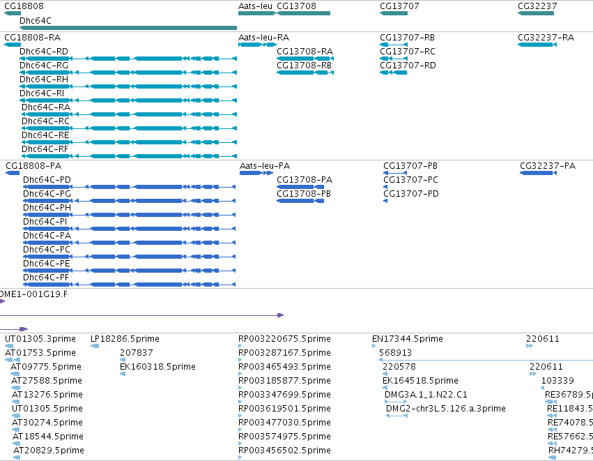Screen dimensions: 593x461
Task: Click feature 207837
Action: [x=123, y=360]
